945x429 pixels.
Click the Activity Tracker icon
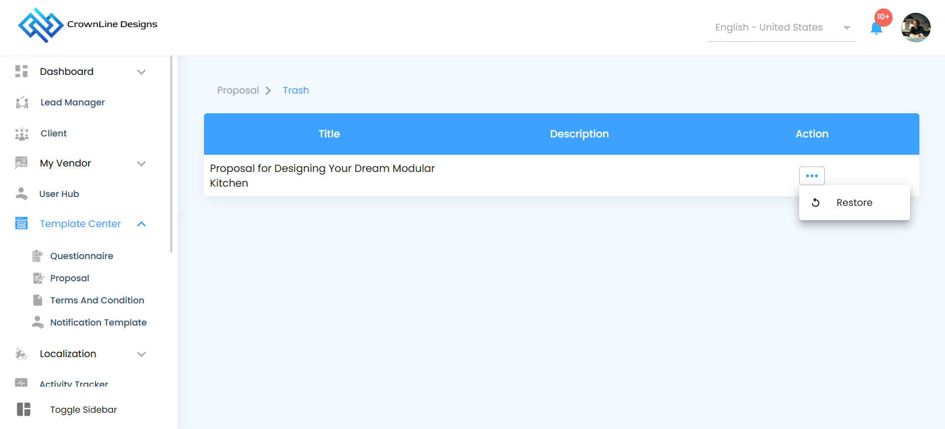(x=21, y=383)
